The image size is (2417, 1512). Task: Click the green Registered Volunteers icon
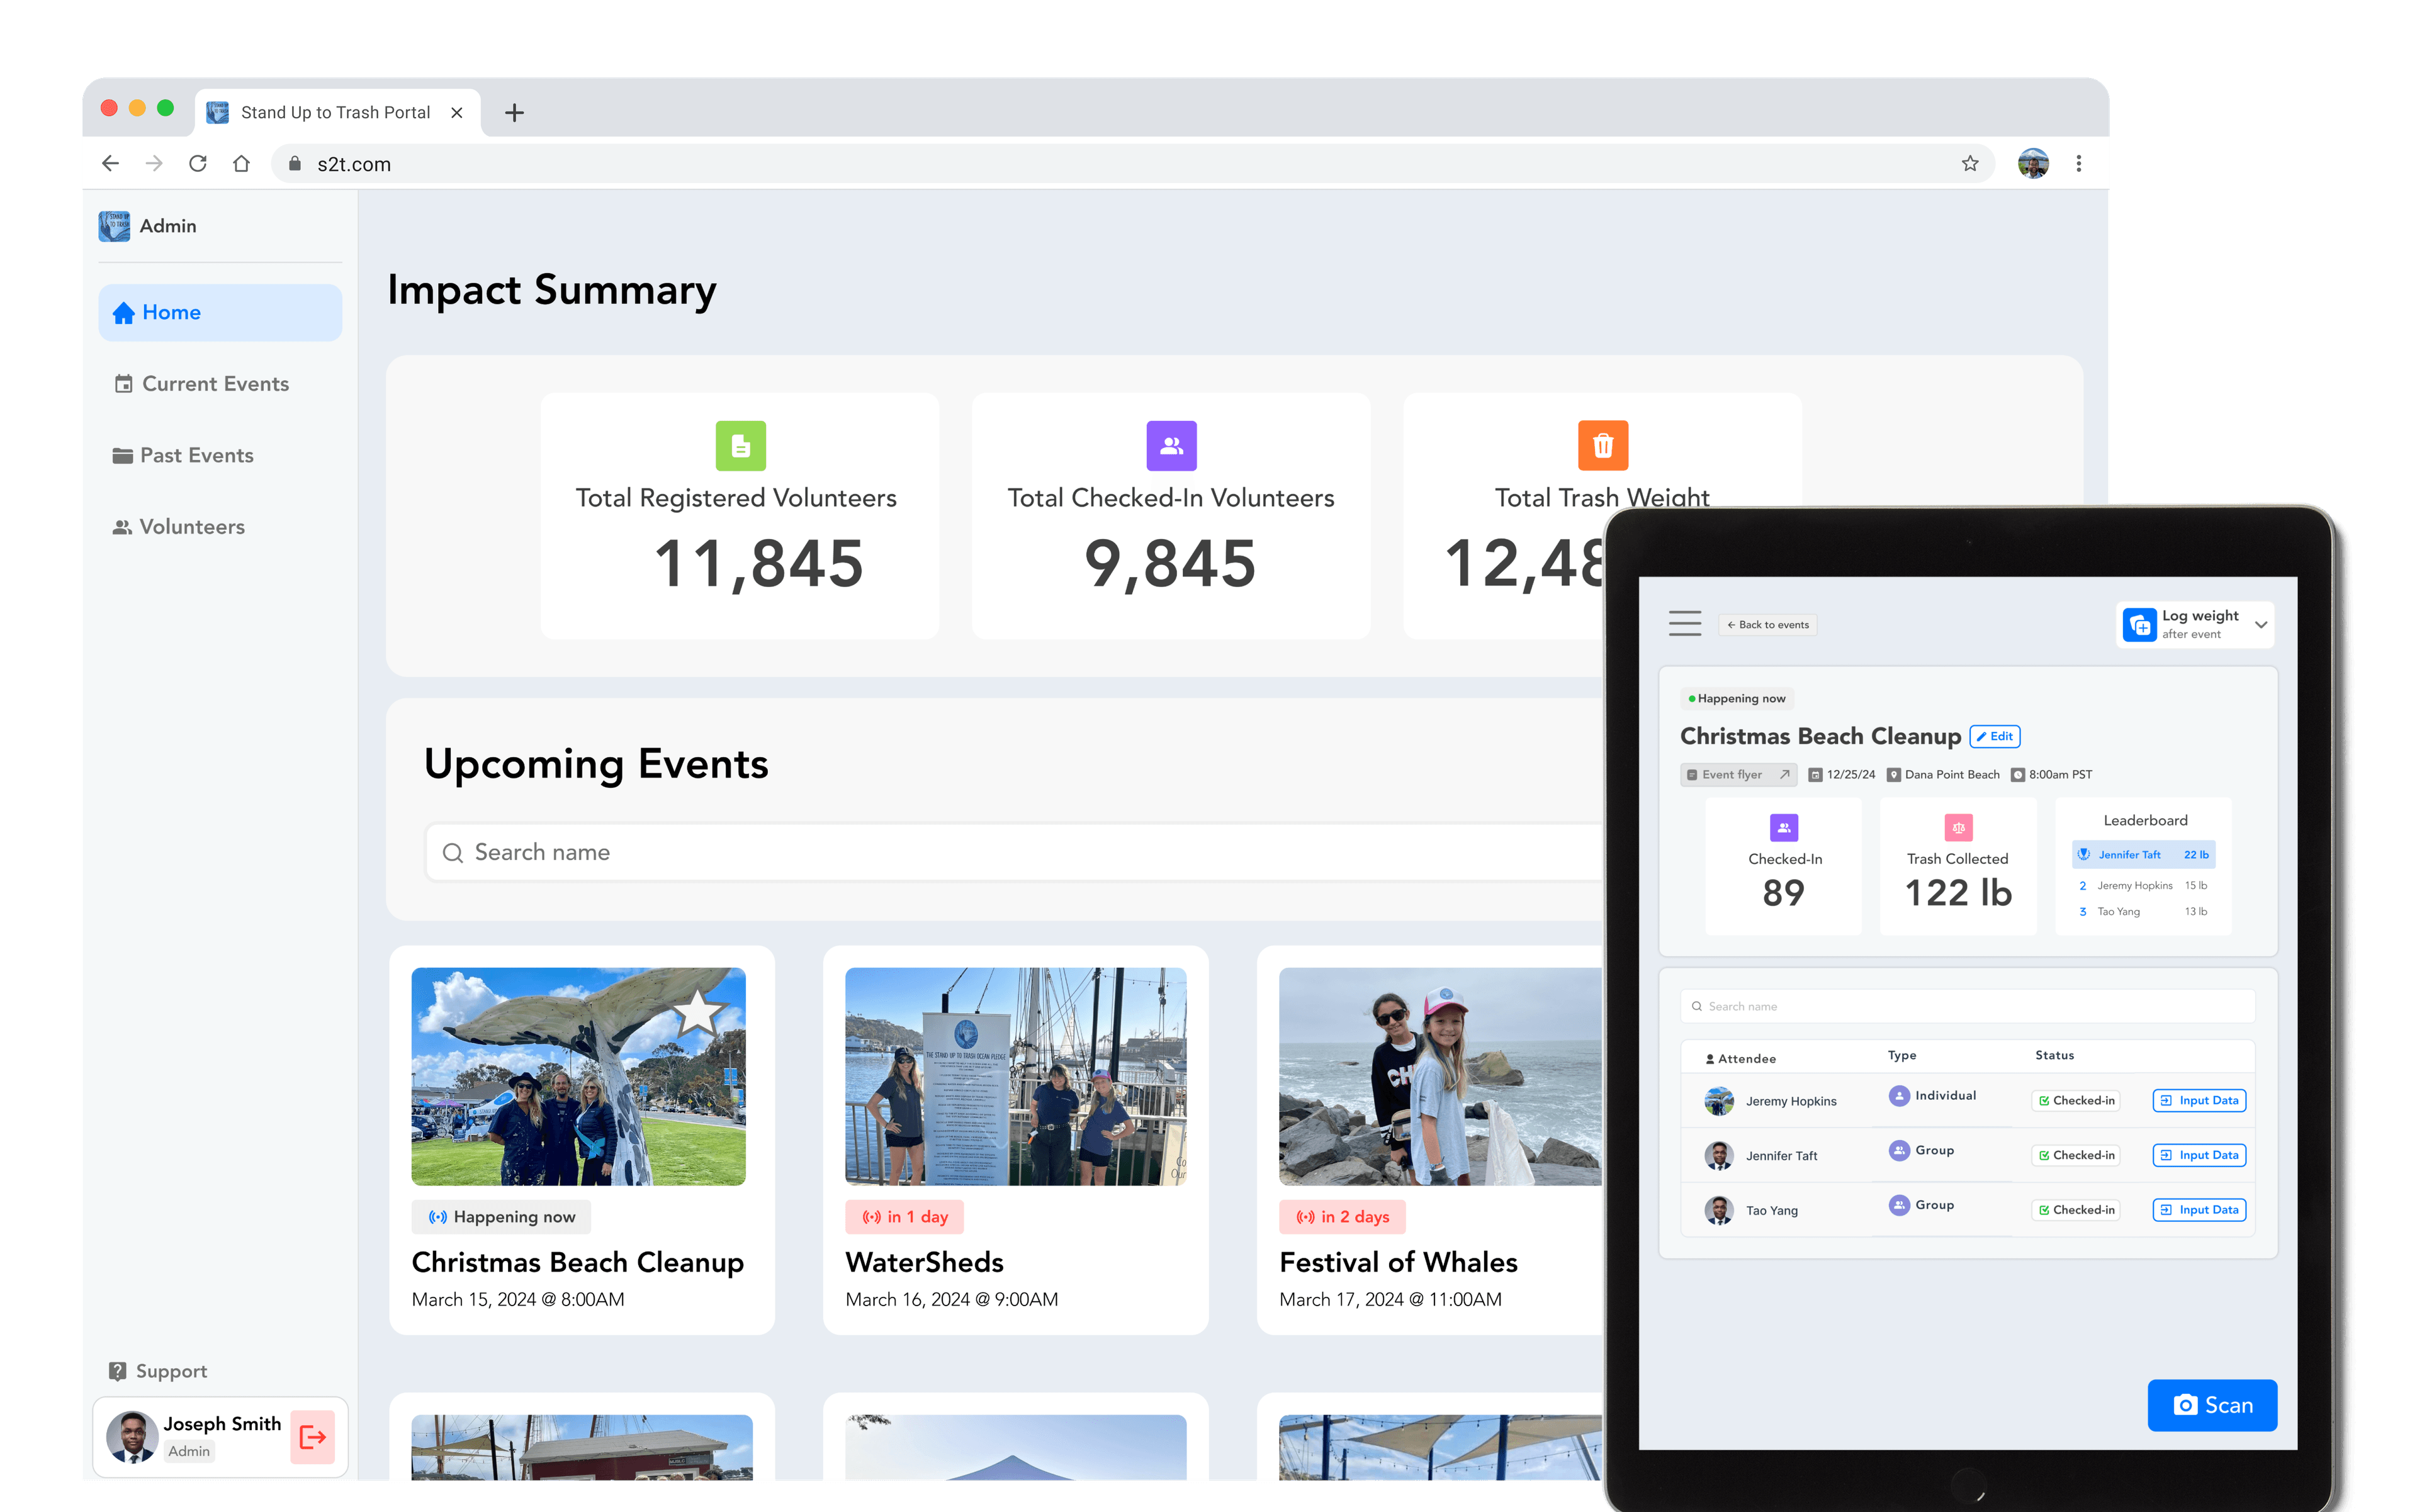(x=740, y=446)
